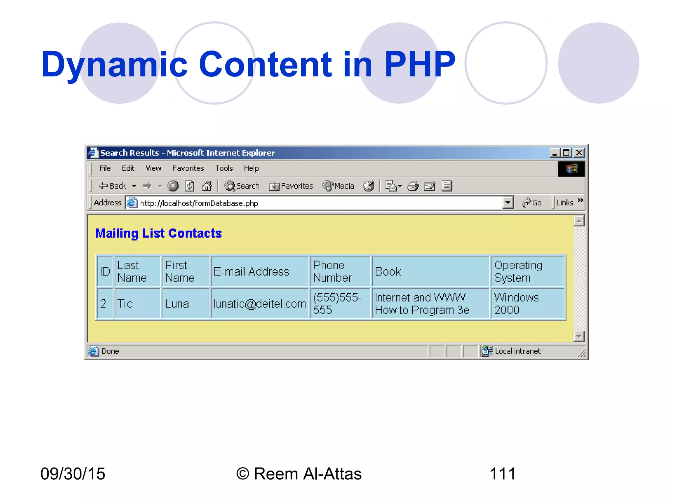Viewport: 673px width, 504px height.
Task: Expand the Links toolbar chevron
Action: click(580, 200)
